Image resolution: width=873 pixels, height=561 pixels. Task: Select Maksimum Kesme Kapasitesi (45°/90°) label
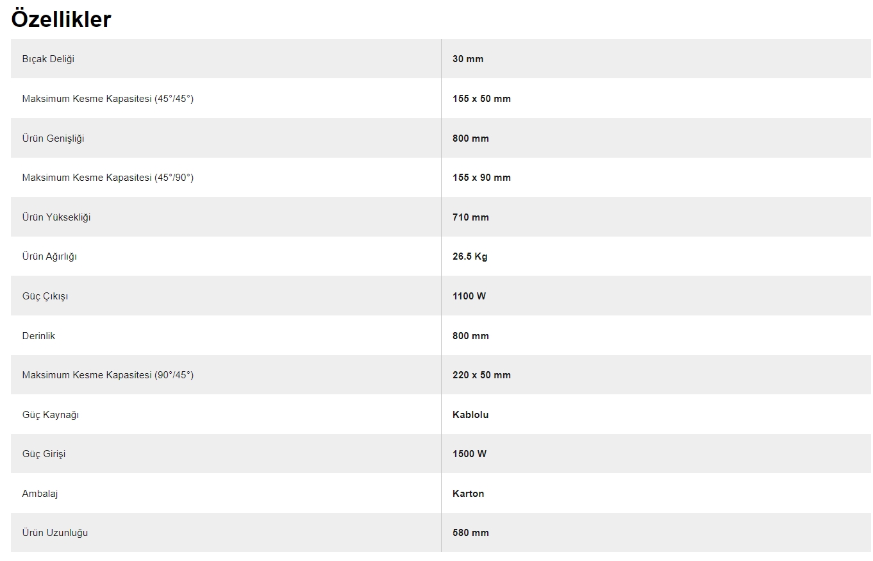coord(108,178)
